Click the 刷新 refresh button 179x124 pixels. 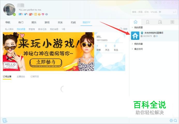[124, 29]
